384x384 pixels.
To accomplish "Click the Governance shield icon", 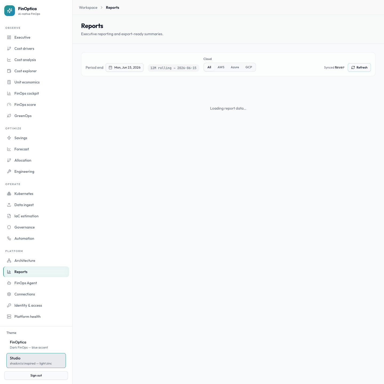I will tap(9, 227).
